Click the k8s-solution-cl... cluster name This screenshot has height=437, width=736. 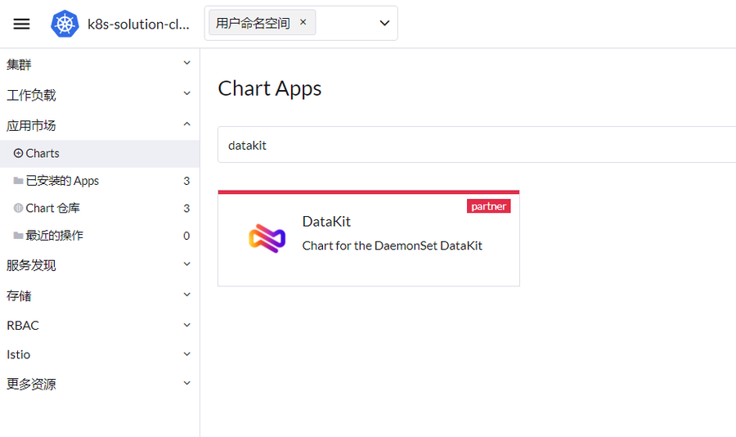[138, 24]
